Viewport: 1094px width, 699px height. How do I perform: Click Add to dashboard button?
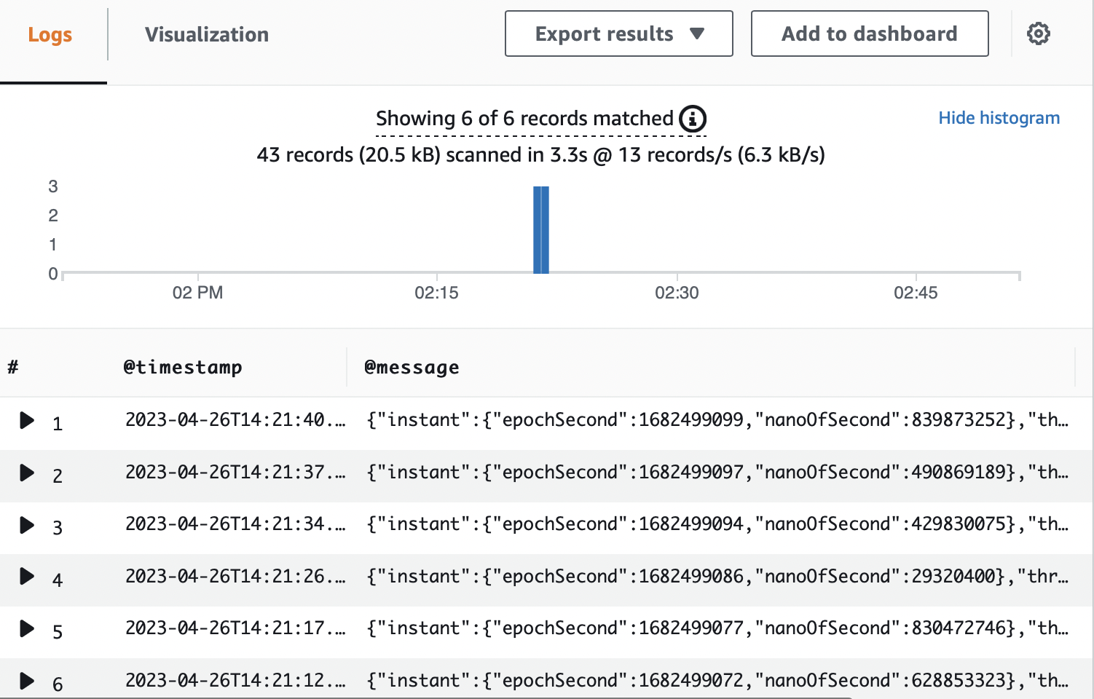(x=870, y=33)
